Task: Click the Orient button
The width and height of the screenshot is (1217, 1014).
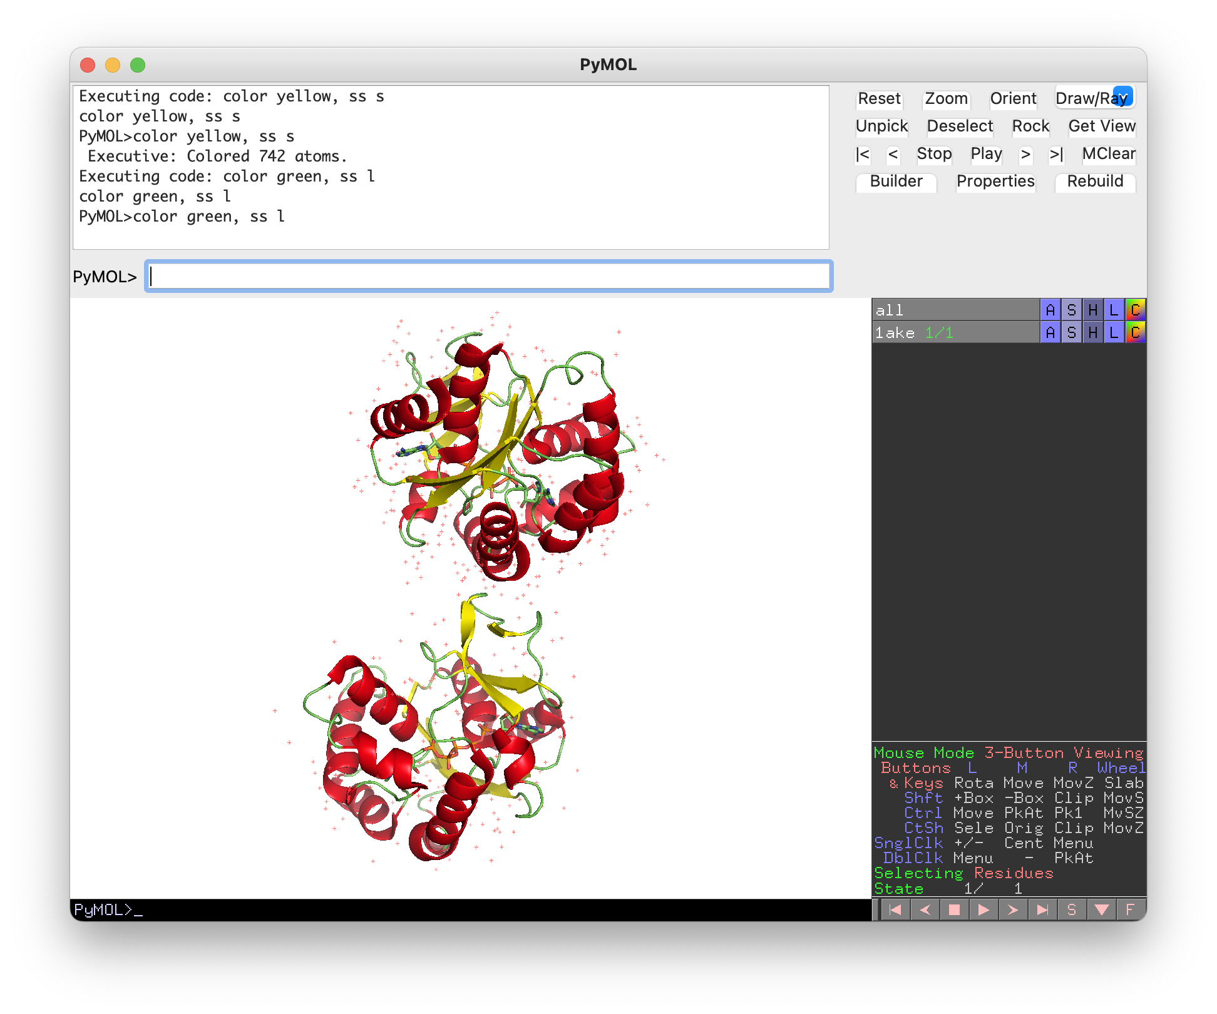Action: pos(1013,99)
